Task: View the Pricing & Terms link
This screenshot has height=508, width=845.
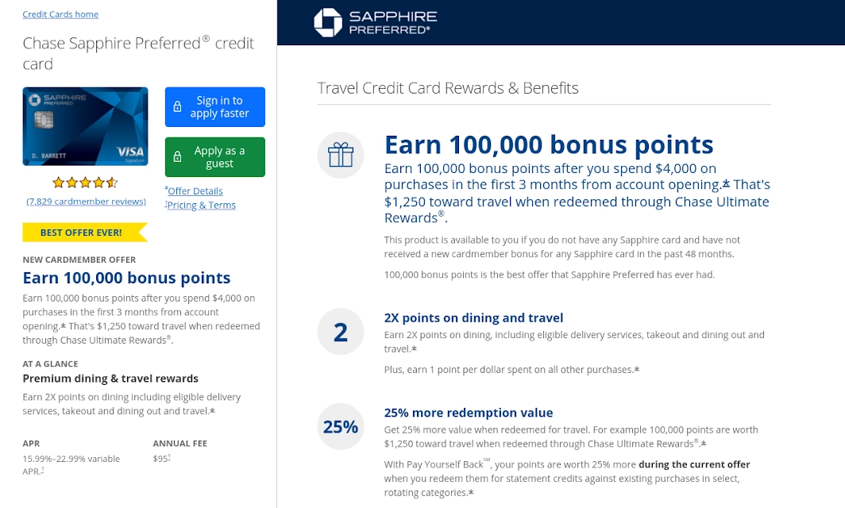Action: pyautogui.click(x=200, y=205)
